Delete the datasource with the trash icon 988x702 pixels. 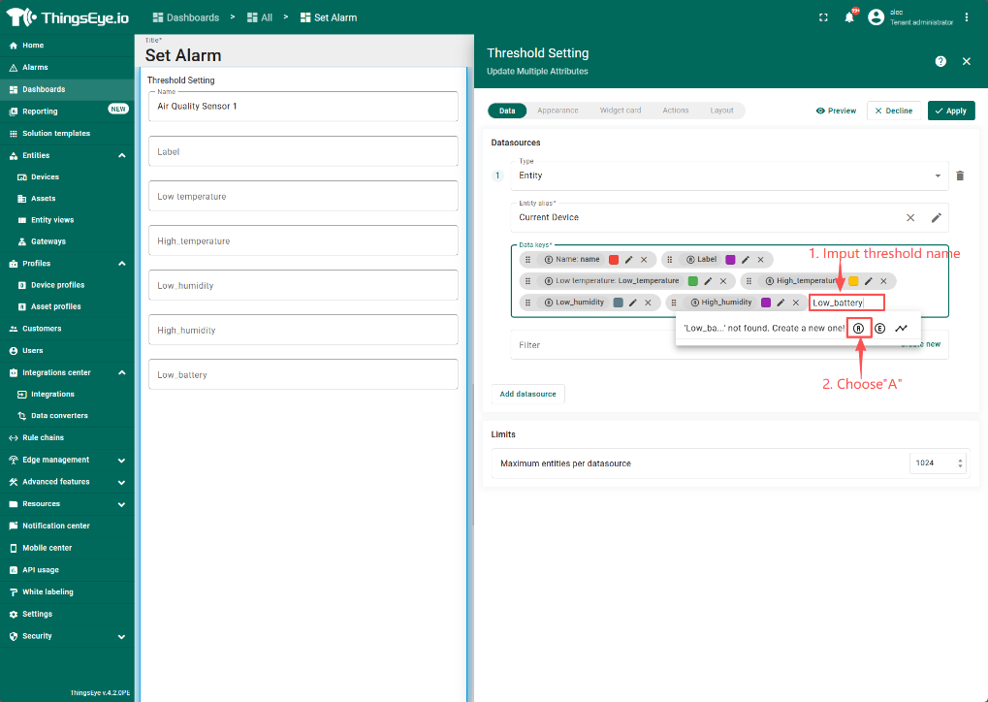(x=960, y=175)
